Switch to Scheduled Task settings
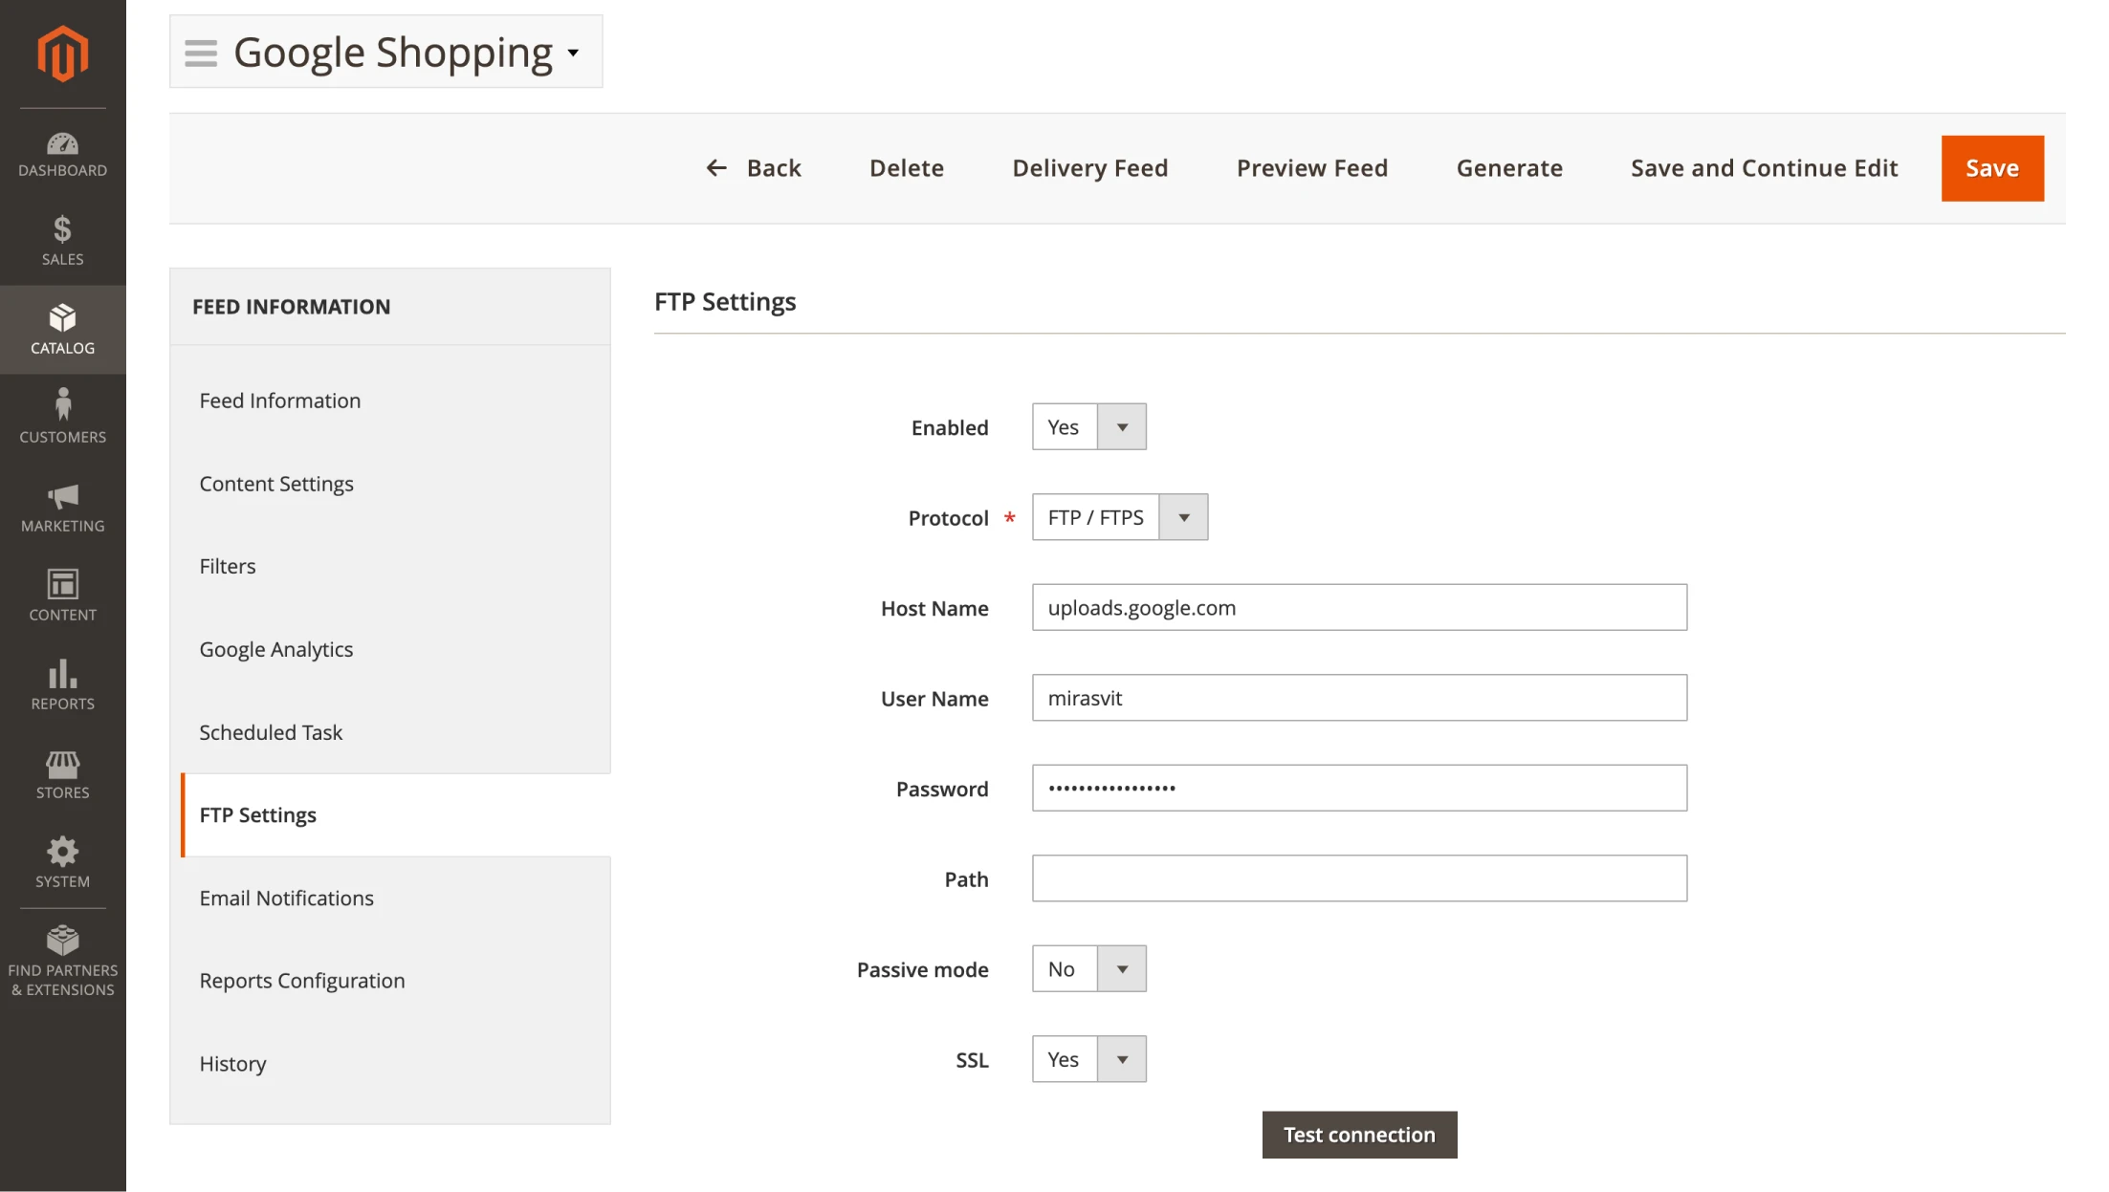 coord(271,732)
